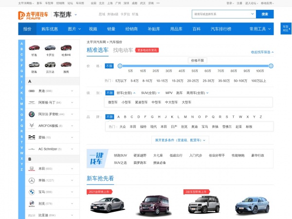Open the 车型对比 side widget
Viewport: 292px width, 219px height.
click(286, 29)
